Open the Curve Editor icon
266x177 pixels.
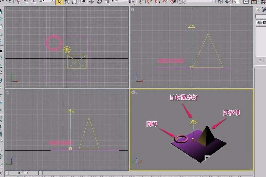[246, 2]
